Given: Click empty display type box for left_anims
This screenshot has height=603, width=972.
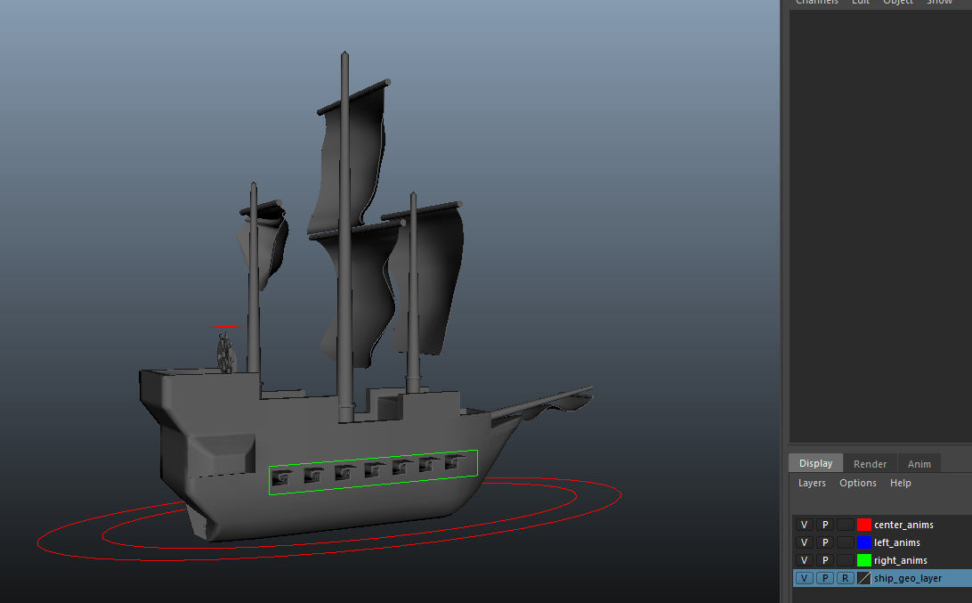Looking at the screenshot, I should pyautogui.click(x=845, y=542).
